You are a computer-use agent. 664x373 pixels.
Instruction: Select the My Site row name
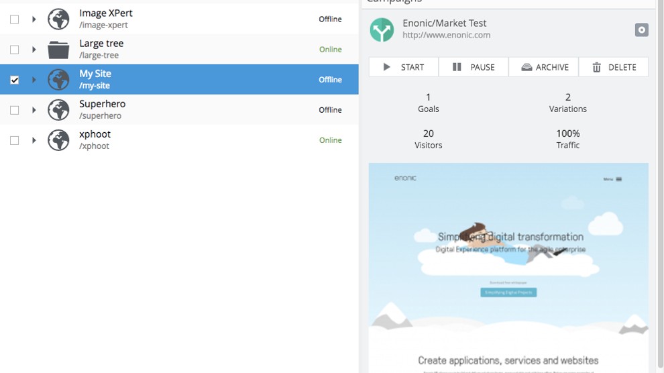tap(95, 74)
